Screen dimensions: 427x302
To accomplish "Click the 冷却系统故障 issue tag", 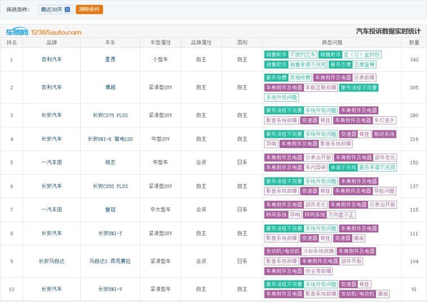I will [x=318, y=251].
